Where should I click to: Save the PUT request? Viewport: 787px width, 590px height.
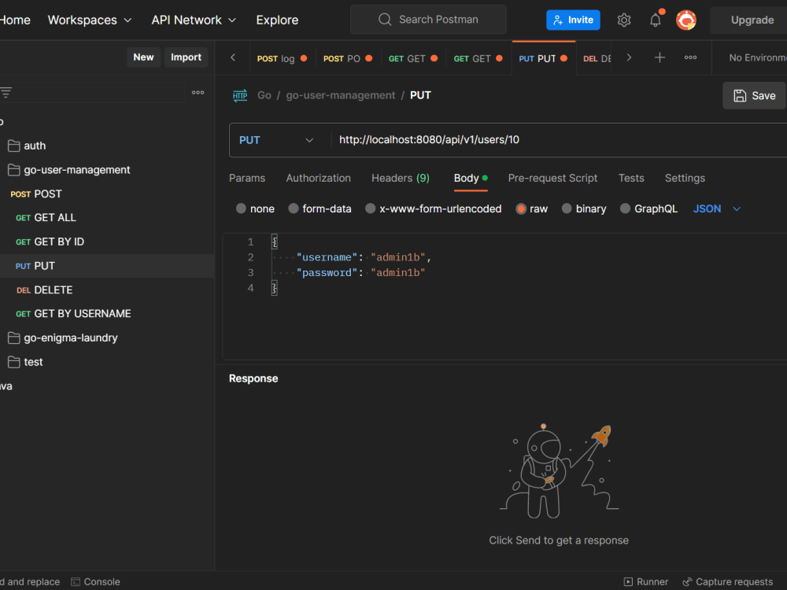tap(755, 96)
